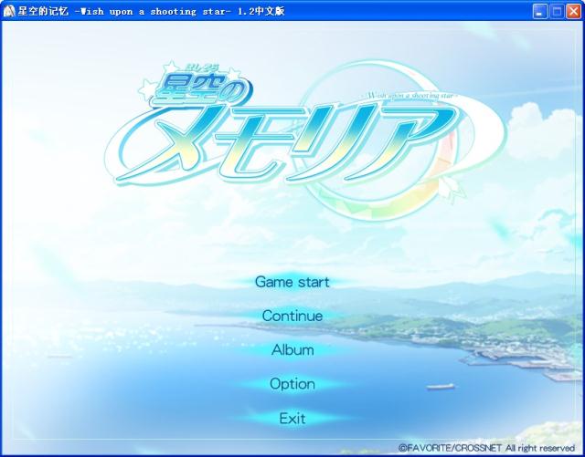Click the application icon in title bar
585x457 pixels.
point(9,11)
